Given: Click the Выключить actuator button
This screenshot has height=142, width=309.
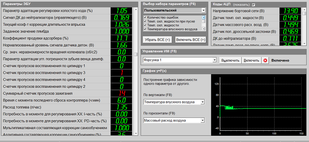Looking at the screenshot, I should [x=230, y=60].
